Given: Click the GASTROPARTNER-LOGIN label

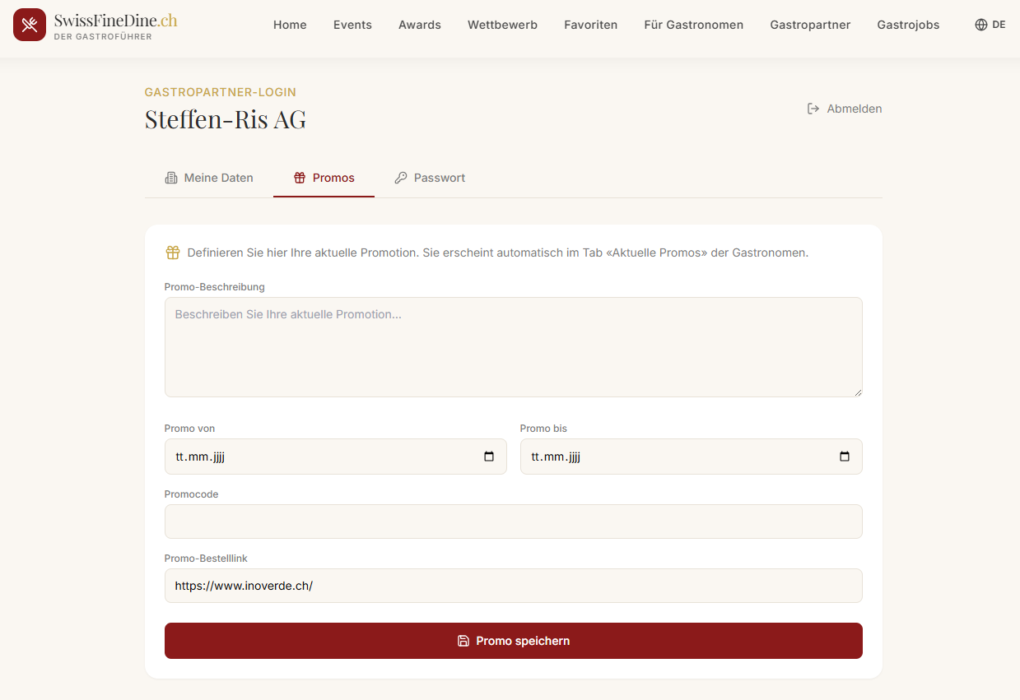Looking at the screenshot, I should pyautogui.click(x=221, y=92).
